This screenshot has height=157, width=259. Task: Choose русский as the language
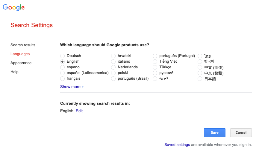coord(155,73)
